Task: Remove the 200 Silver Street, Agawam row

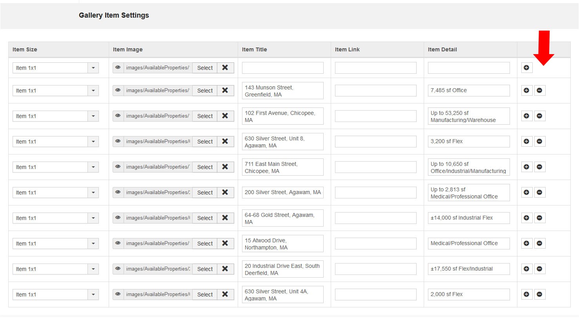Action: click(x=539, y=193)
